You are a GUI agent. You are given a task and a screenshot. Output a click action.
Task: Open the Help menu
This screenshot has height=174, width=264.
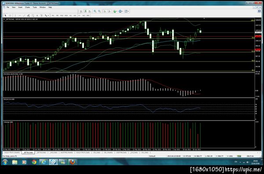[50, 7]
